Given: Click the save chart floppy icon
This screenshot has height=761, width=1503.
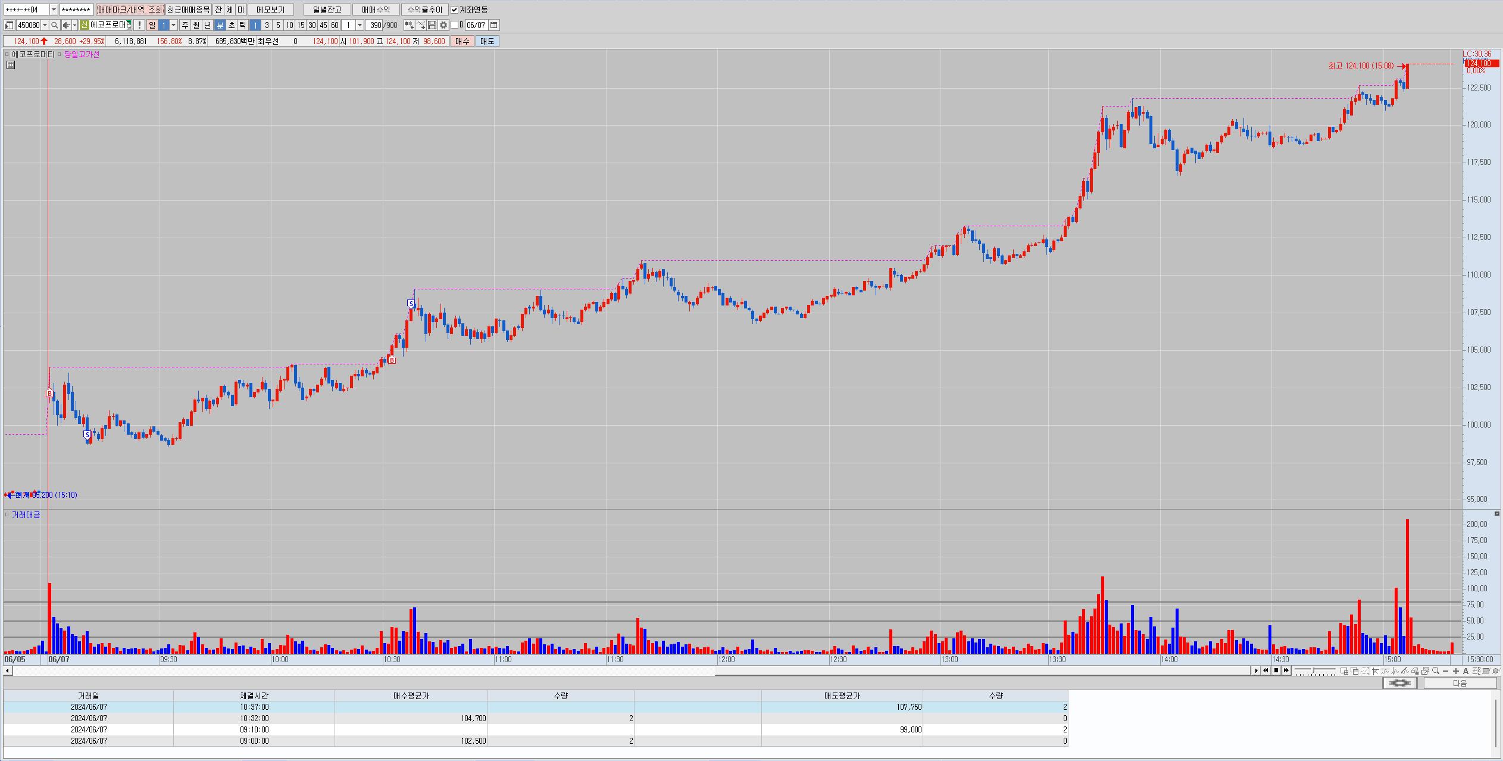Looking at the screenshot, I should click(432, 25).
